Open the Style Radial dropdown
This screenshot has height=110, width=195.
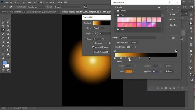[99, 28]
